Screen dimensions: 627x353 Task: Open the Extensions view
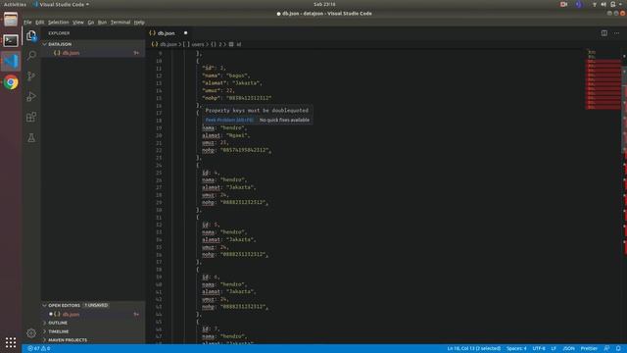[31, 117]
